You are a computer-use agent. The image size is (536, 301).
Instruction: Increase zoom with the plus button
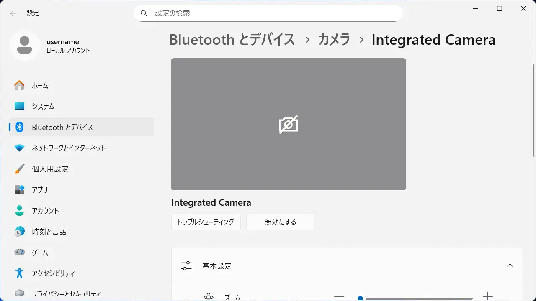[487, 297]
